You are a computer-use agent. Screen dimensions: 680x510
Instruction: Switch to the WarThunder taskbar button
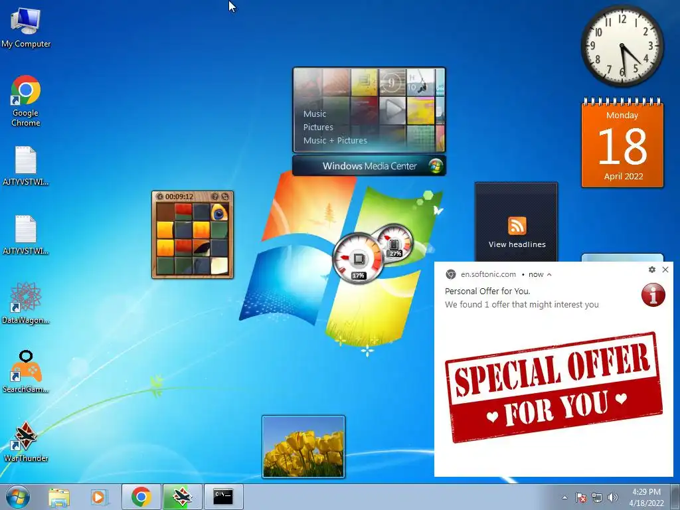tap(182, 497)
